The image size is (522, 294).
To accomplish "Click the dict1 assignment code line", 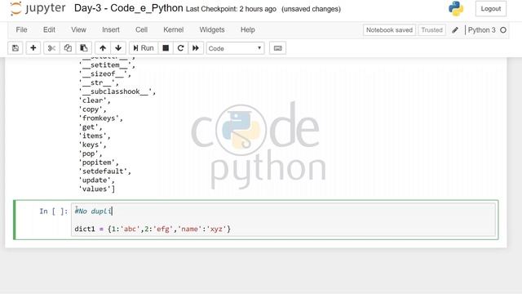I will coord(153,229).
